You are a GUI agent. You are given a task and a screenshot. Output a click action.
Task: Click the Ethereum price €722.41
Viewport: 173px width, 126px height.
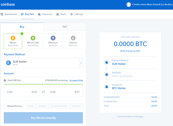point(53,46)
